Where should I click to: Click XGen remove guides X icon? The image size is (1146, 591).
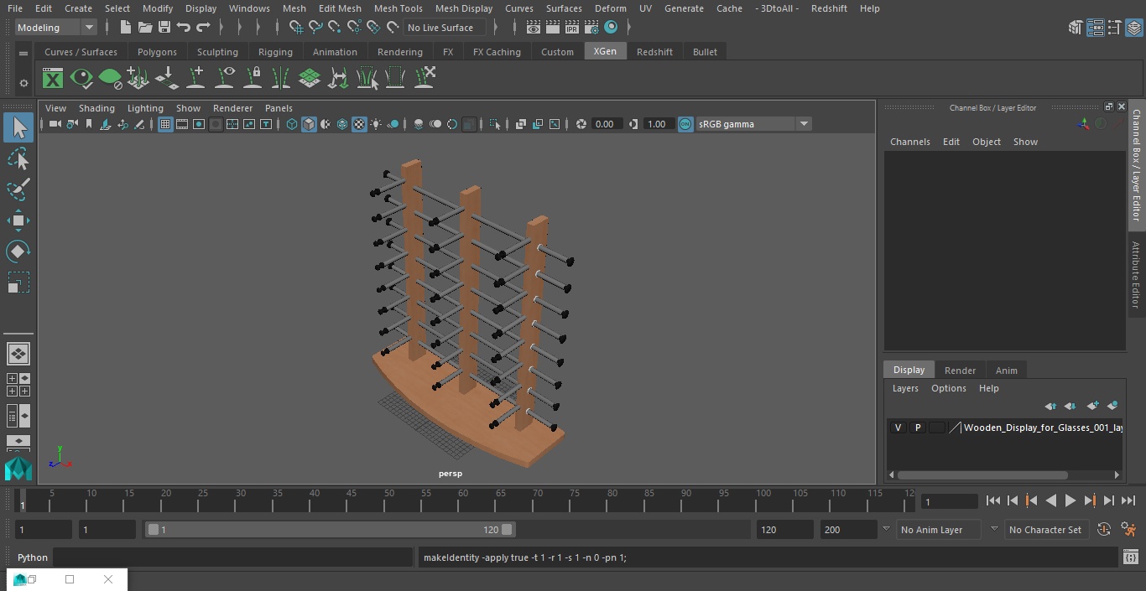pyautogui.click(x=424, y=79)
